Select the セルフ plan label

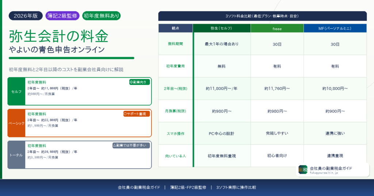coord(16,91)
